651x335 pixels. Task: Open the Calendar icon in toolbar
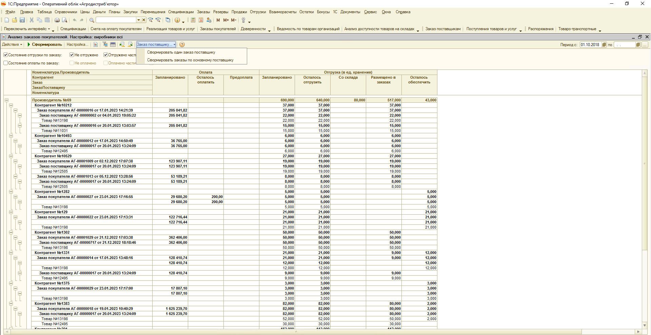[201, 20]
